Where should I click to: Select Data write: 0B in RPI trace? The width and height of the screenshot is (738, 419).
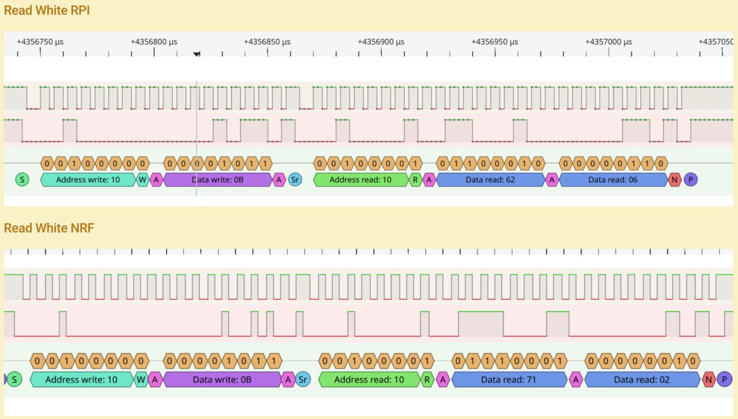[218, 179]
